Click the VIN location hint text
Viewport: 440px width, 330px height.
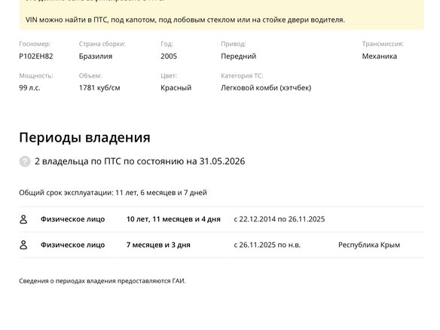185,20
